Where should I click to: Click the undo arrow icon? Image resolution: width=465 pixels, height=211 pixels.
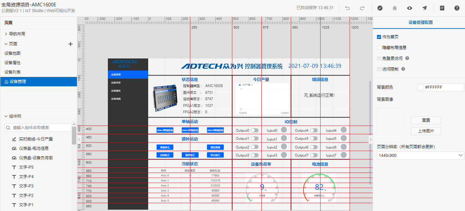coord(347,8)
